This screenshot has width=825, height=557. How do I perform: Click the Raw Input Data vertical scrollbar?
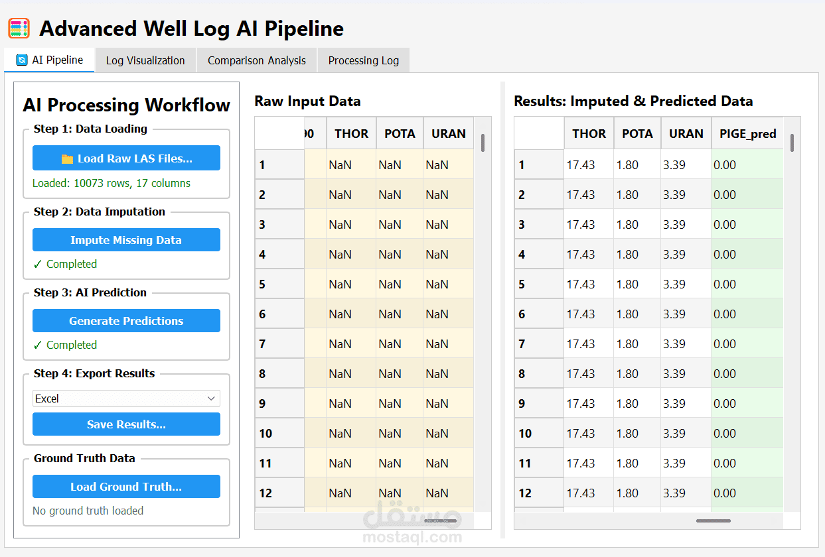click(483, 143)
